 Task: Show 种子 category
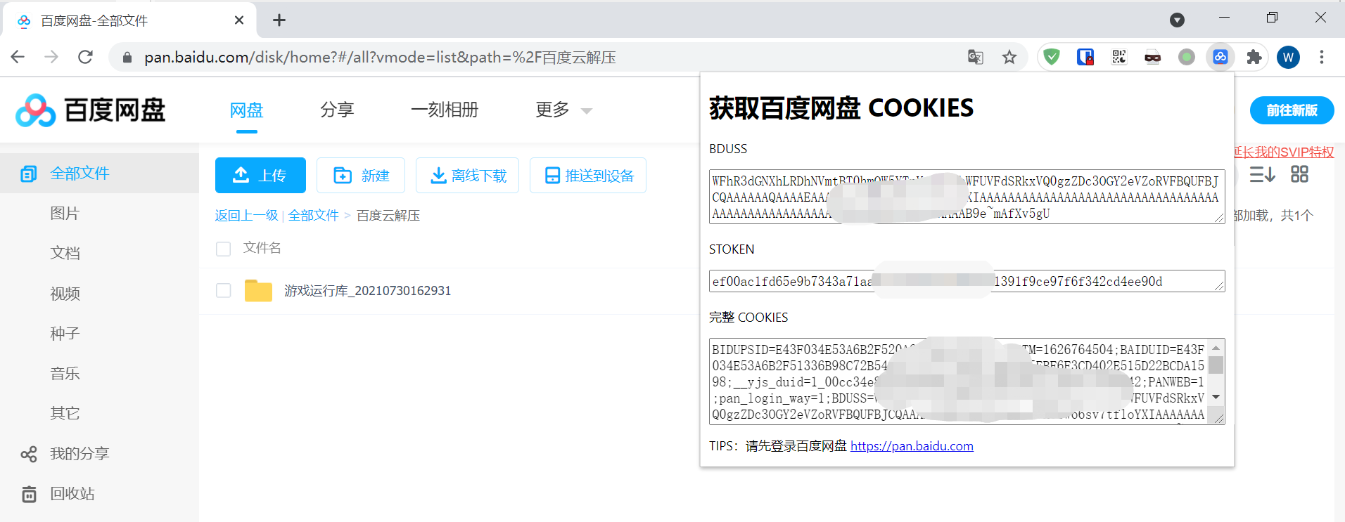tap(65, 333)
